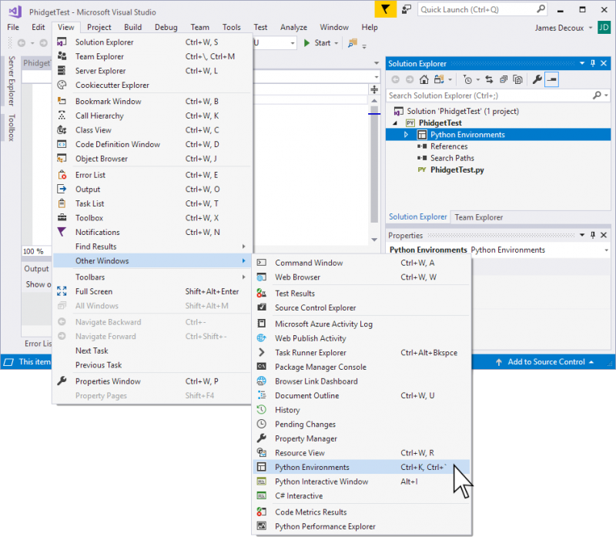Close the Solution Explorer panel

[x=604, y=63]
